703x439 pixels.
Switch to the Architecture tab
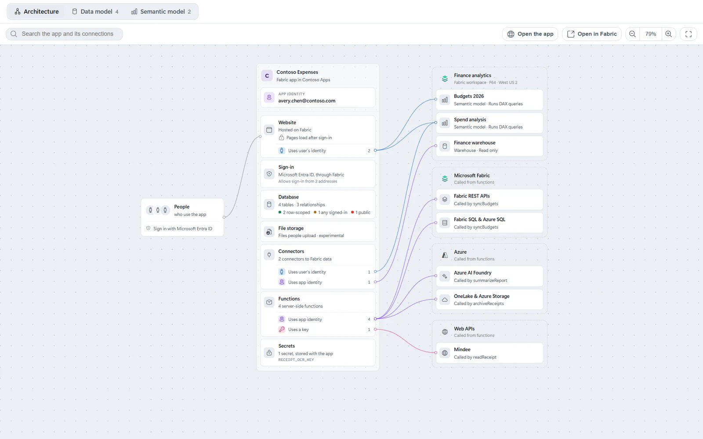36,11
